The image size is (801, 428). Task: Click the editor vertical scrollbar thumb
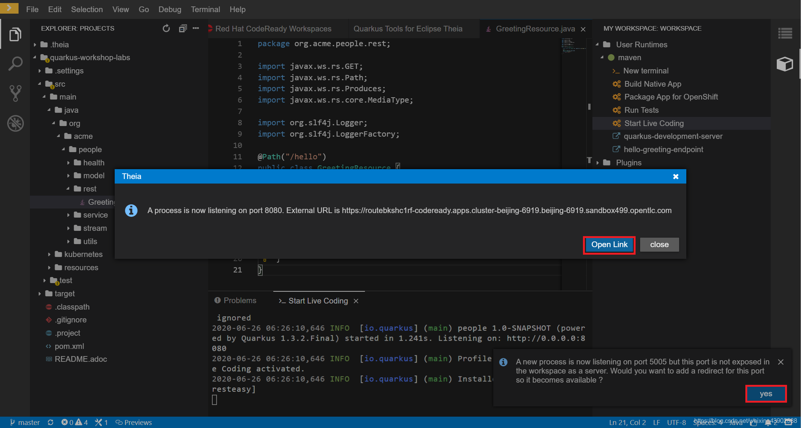click(589, 107)
